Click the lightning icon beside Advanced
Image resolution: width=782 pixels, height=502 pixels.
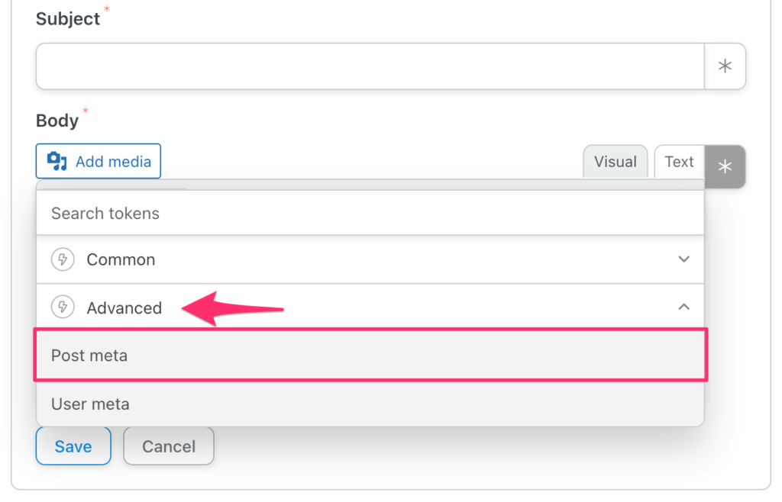coord(63,307)
